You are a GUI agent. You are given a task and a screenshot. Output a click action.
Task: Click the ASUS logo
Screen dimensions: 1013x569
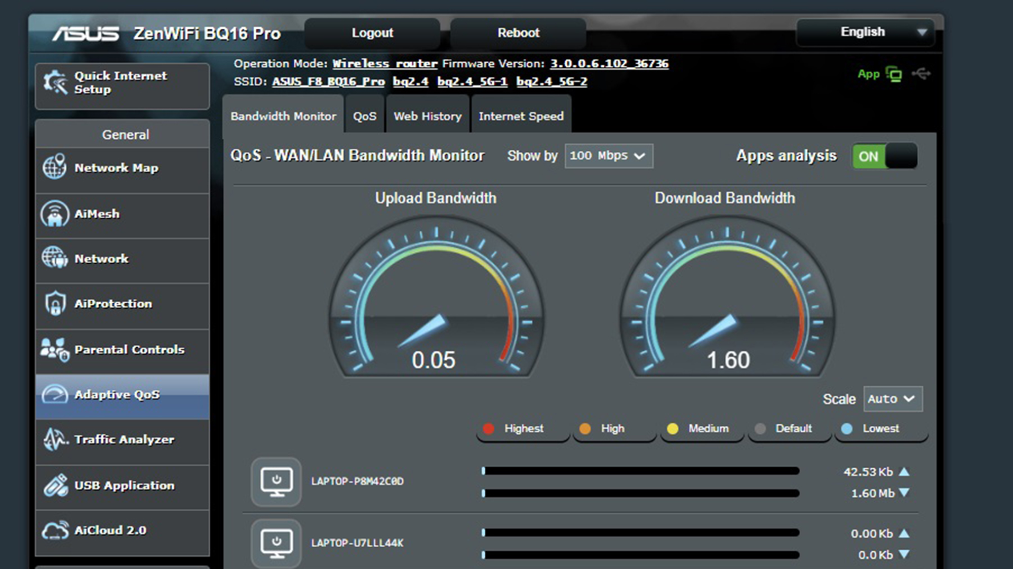point(86,33)
